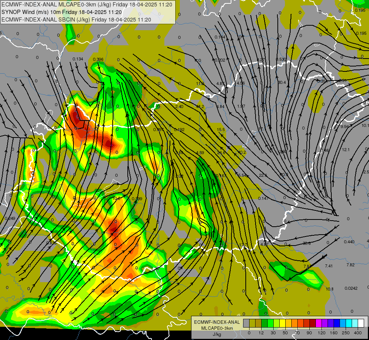Click the map value 1.97

[241, 107]
